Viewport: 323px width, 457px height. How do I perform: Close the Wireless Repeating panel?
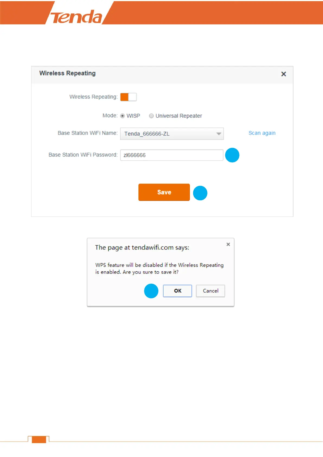[x=284, y=74]
